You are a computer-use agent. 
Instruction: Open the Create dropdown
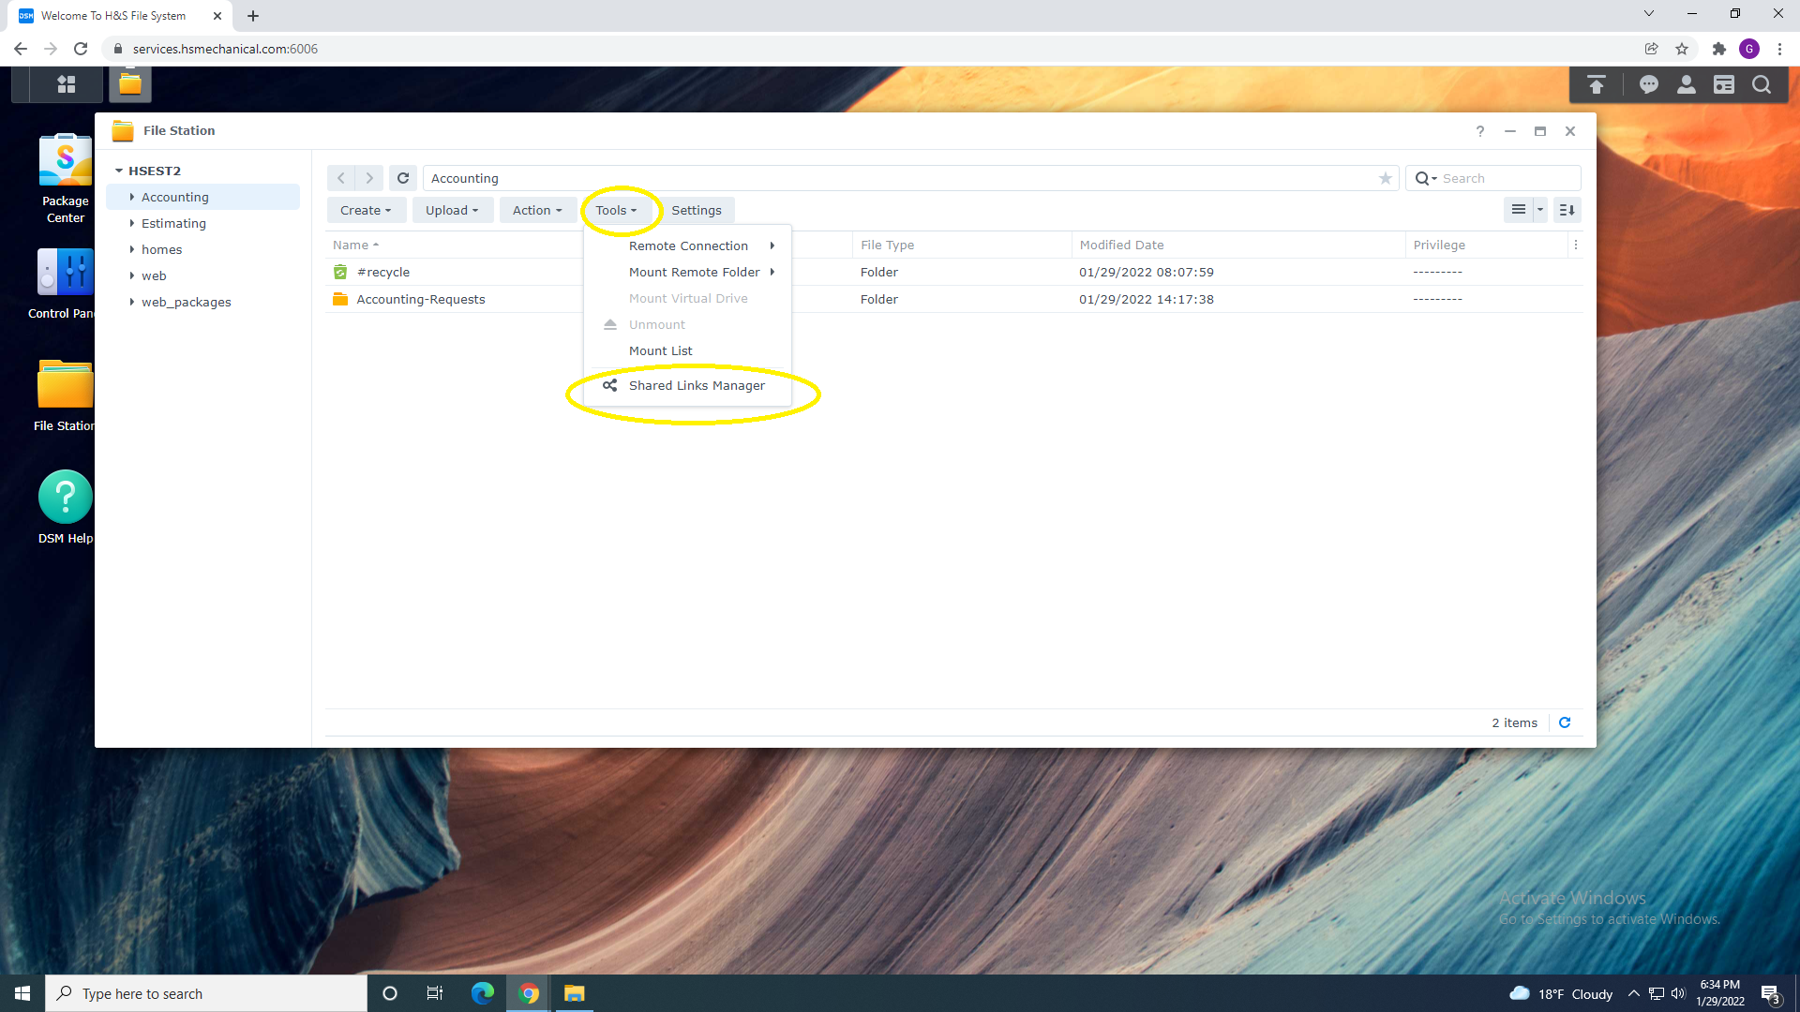click(x=366, y=210)
